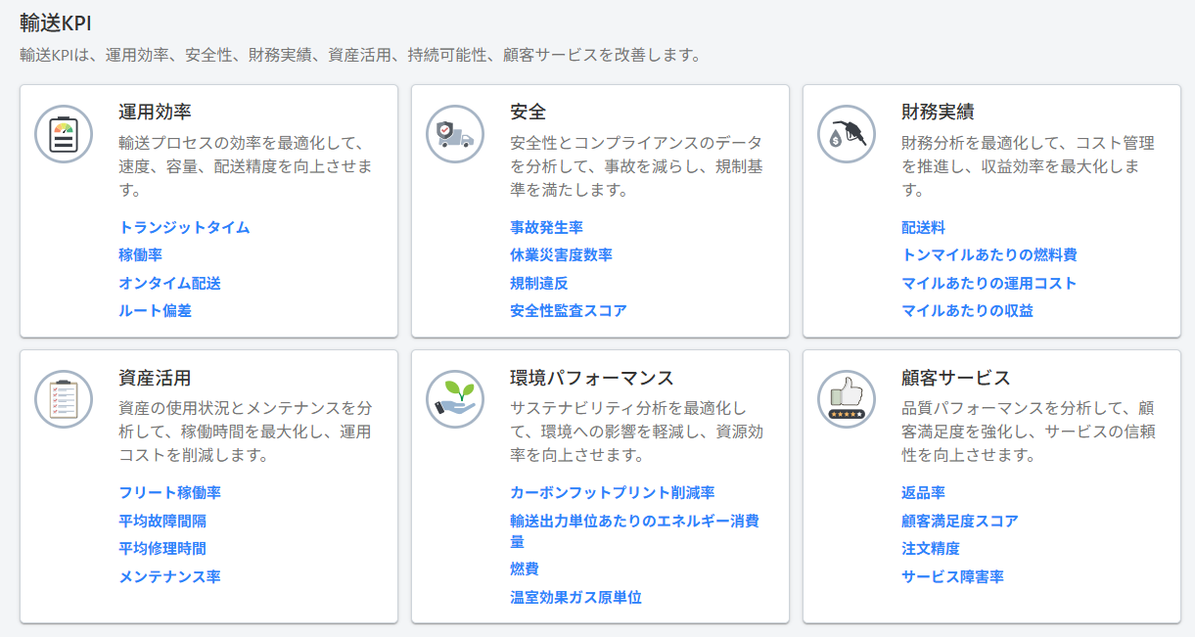Open the ルート偏差 link

point(155,311)
